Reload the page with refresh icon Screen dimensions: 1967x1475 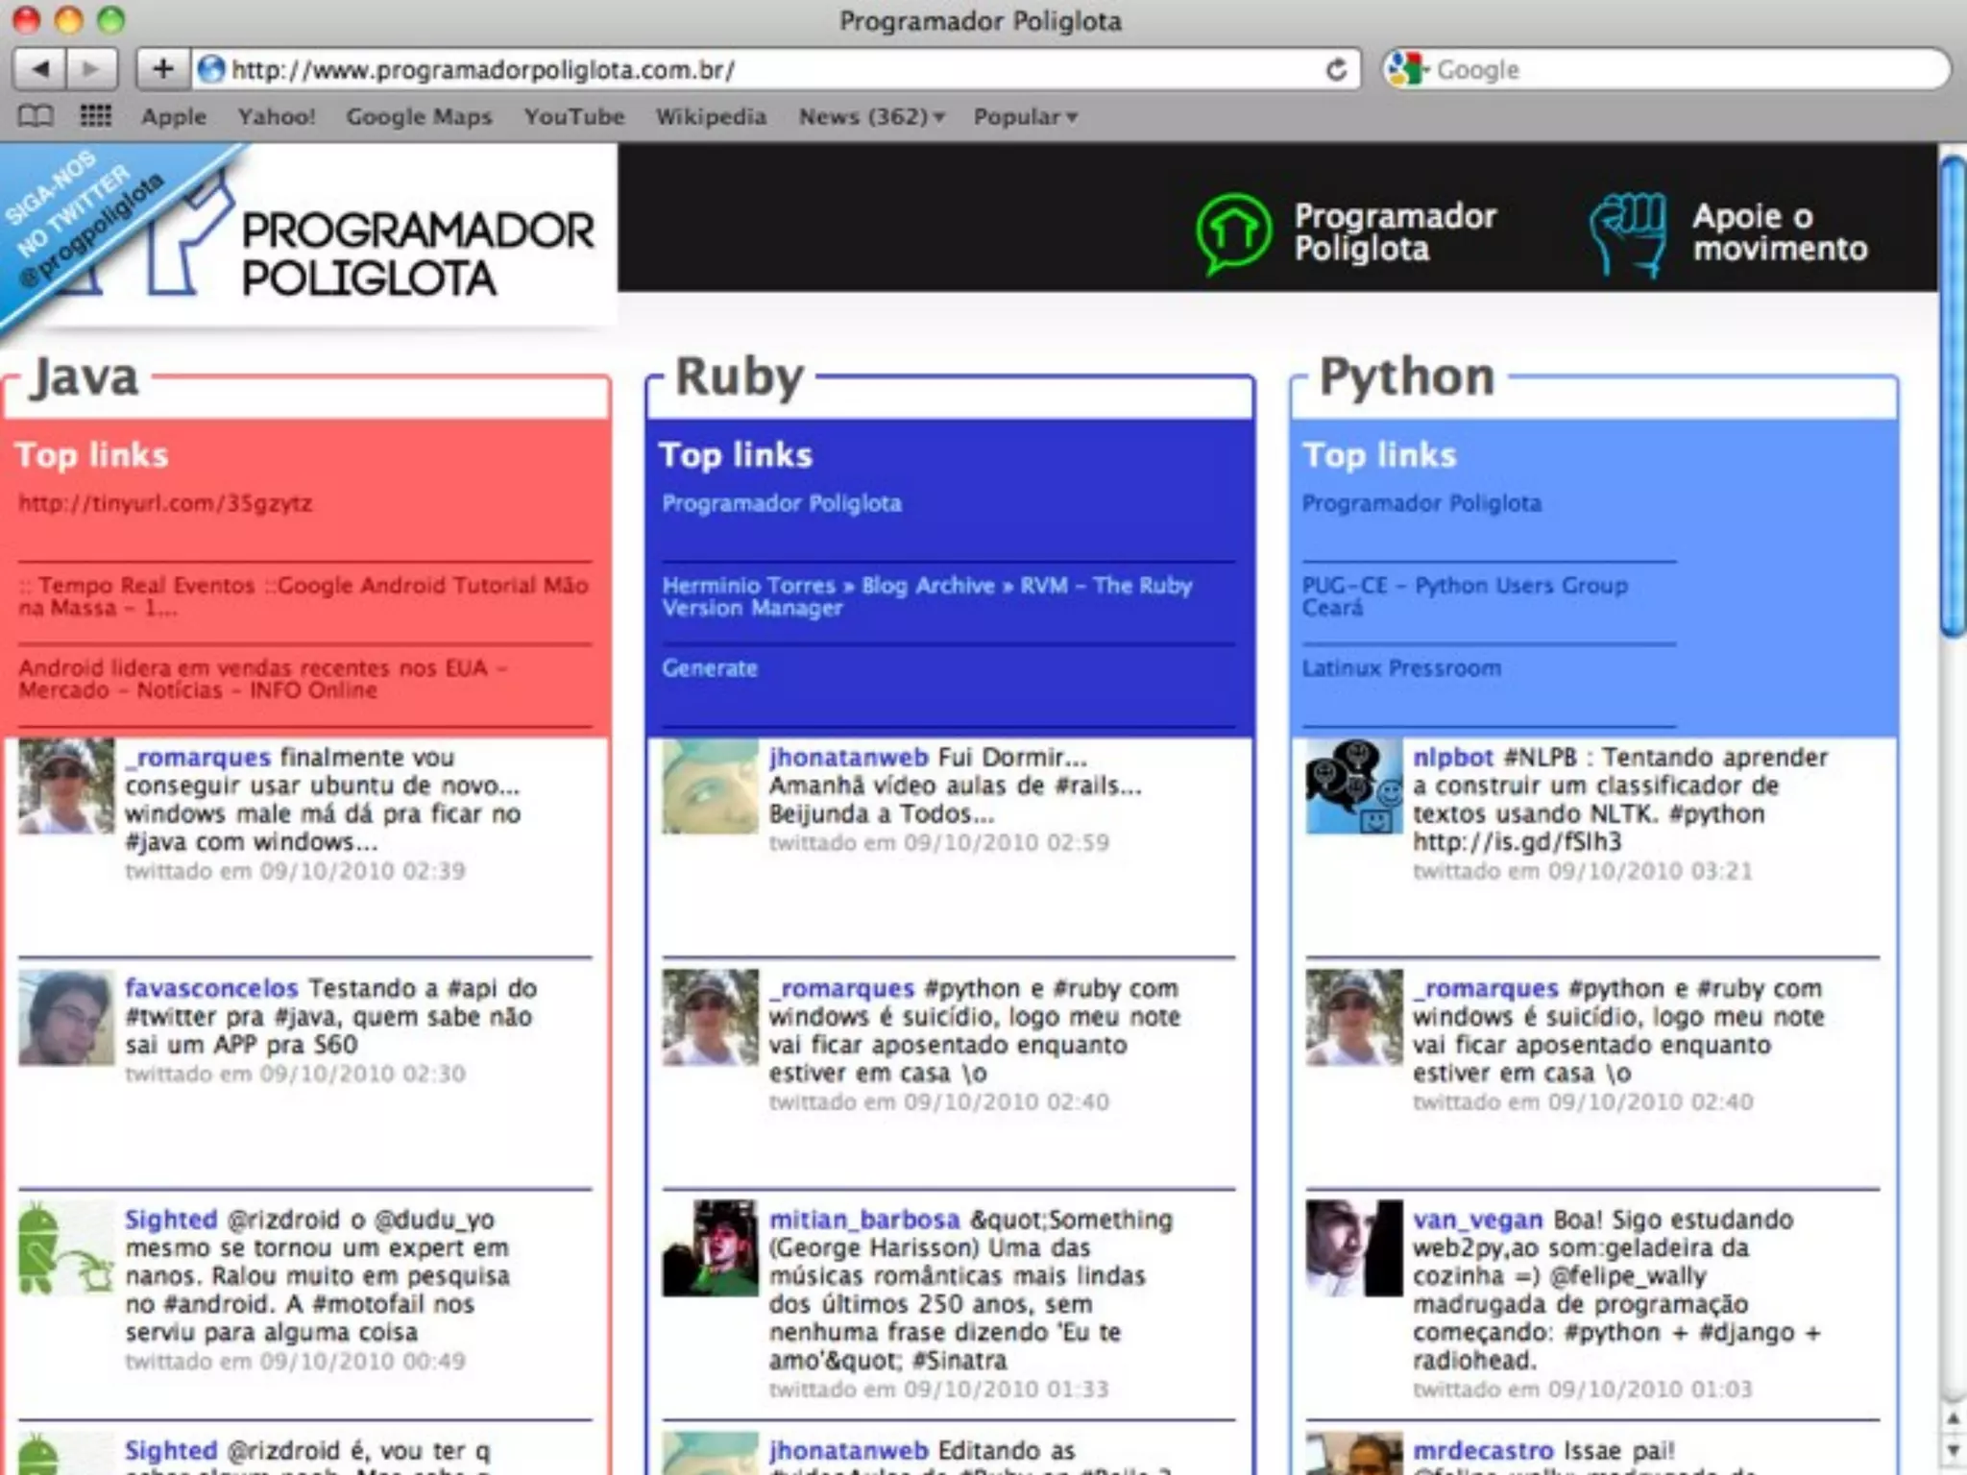pos(1336,70)
